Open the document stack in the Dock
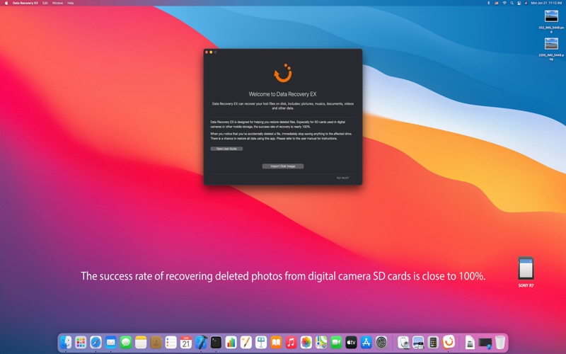Screen dimensions: 566x354 tap(470, 342)
